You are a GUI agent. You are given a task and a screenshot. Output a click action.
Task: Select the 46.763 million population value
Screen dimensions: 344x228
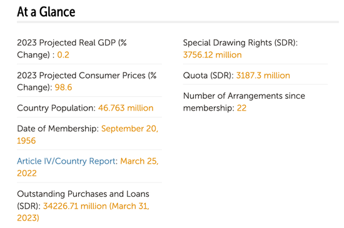tap(126, 108)
